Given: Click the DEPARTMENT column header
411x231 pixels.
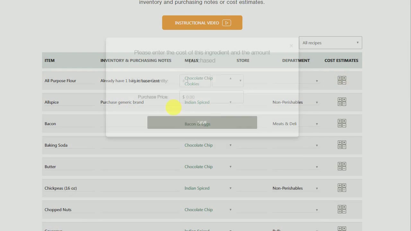Looking at the screenshot, I should 296,60.
